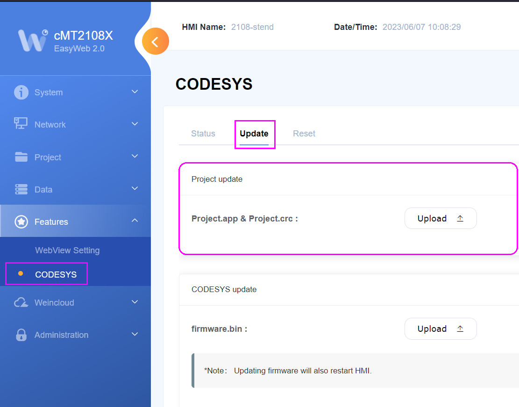Click the Project folder icon

click(x=21, y=157)
